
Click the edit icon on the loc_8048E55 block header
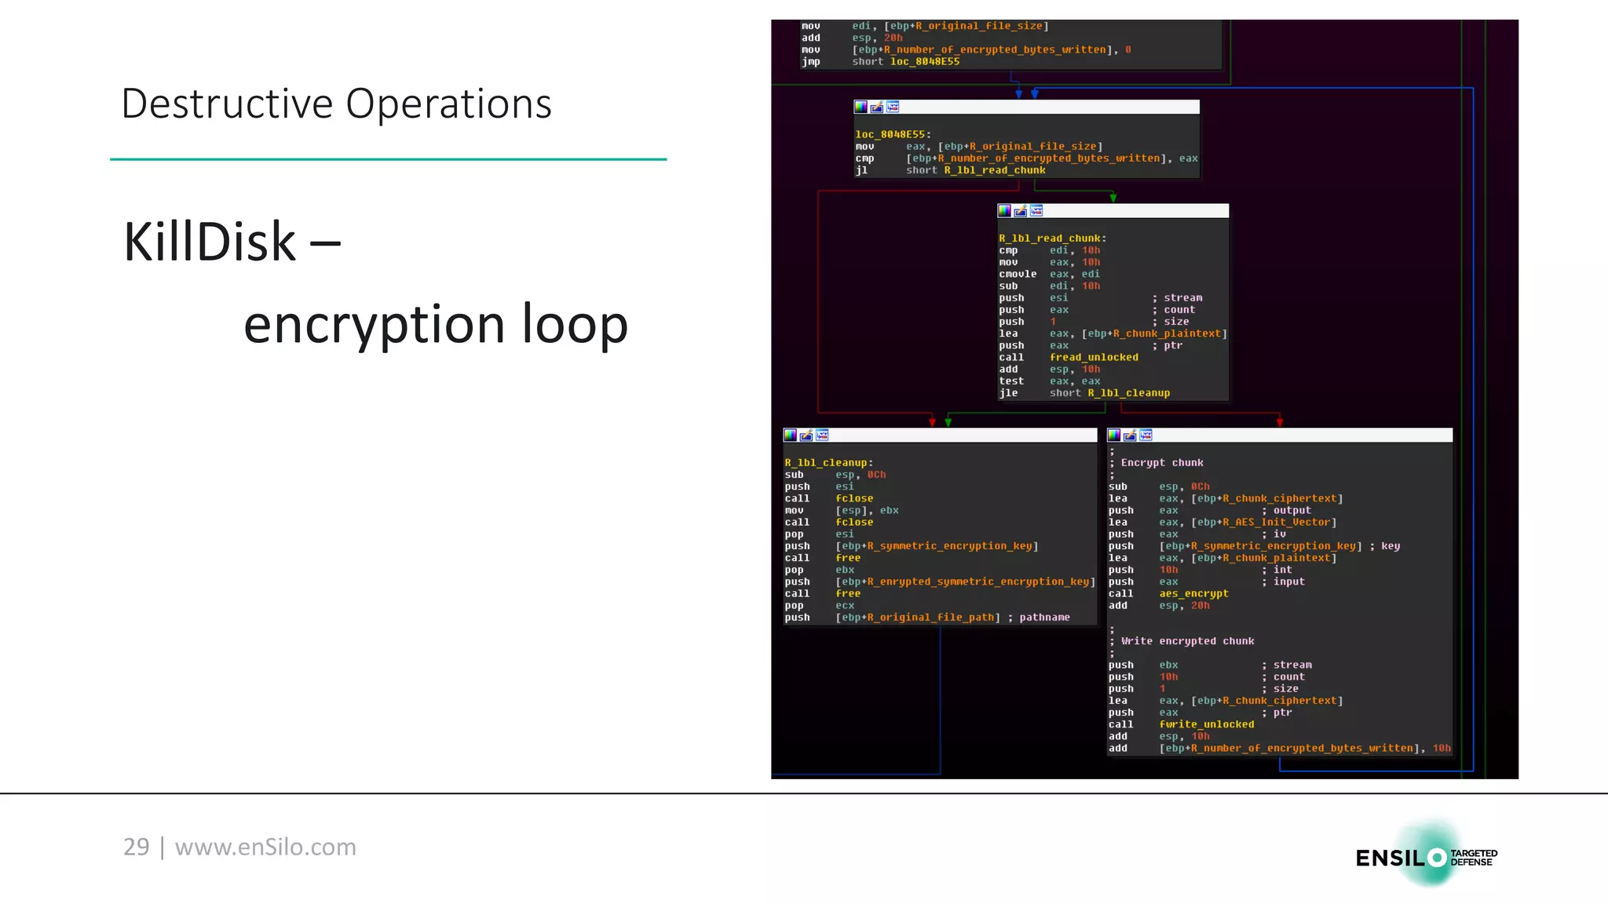pyautogui.click(x=877, y=107)
